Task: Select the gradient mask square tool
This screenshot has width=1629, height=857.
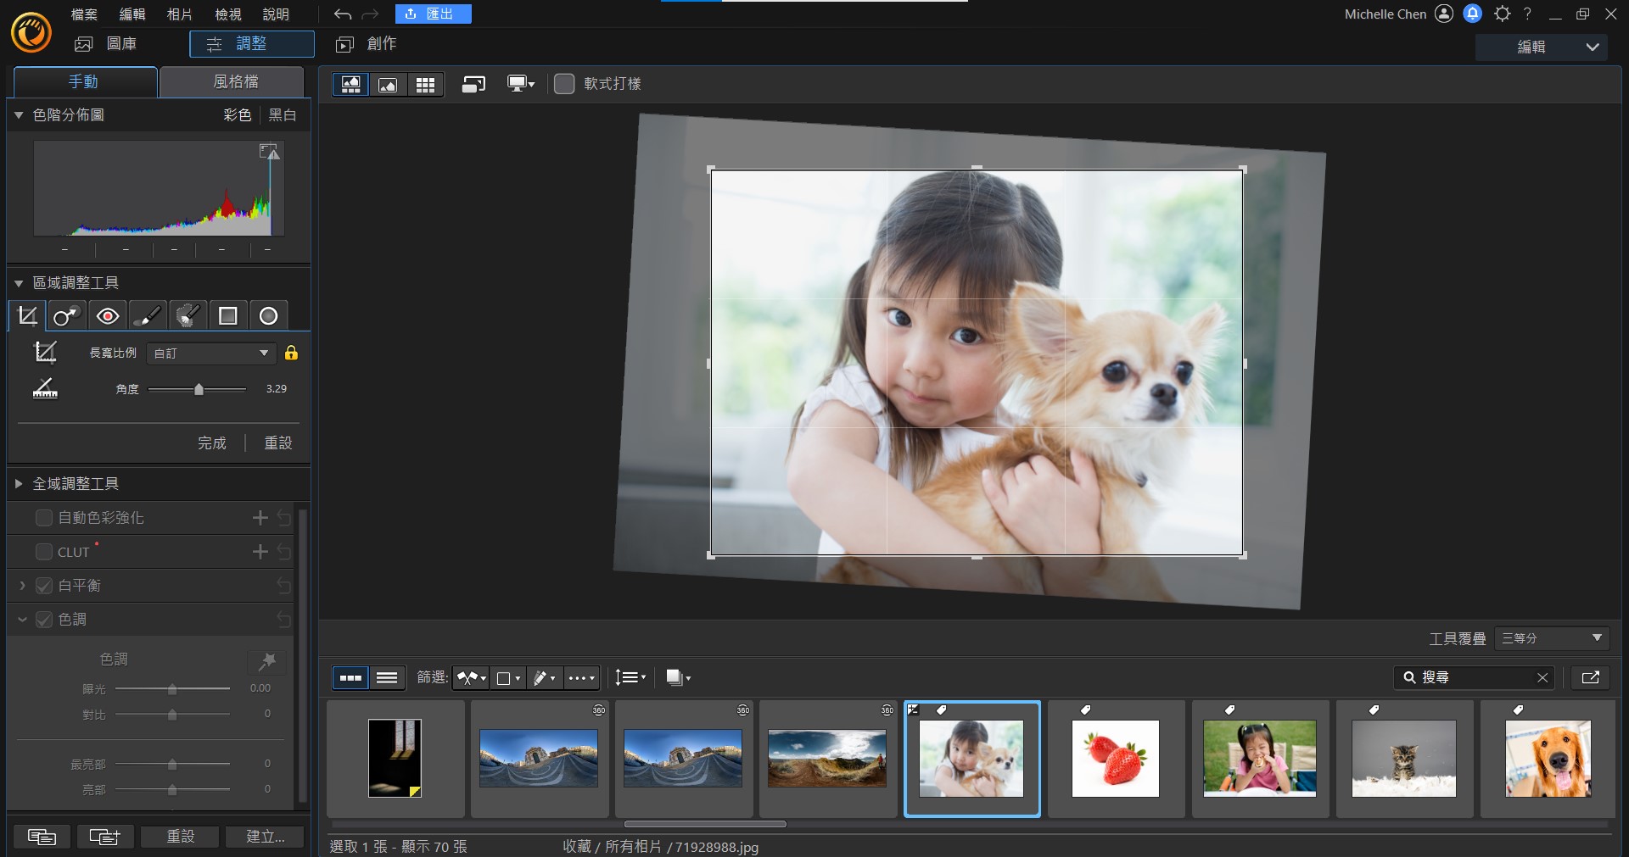Action: point(227,316)
